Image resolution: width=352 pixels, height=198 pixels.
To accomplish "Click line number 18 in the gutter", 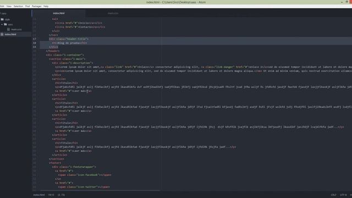I will click(x=34, y=43).
